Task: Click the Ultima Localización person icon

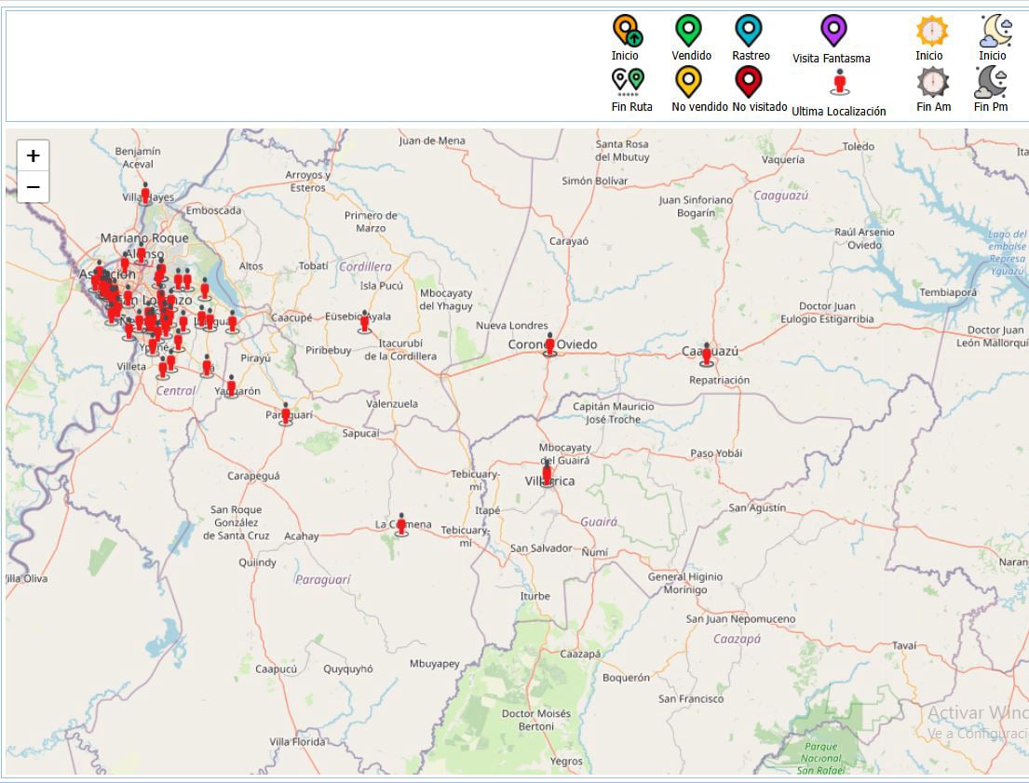Action: (839, 83)
